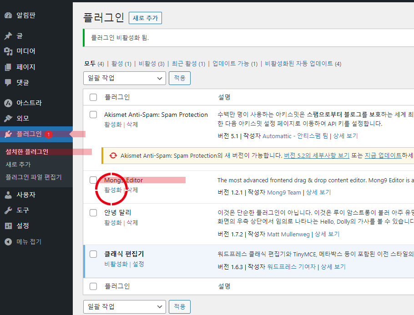Click the collapse arrow icon for 메뉴 접기

tap(8, 242)
